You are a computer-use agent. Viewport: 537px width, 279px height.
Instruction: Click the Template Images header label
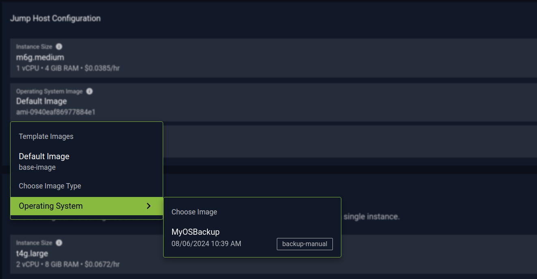coord(46,136)
